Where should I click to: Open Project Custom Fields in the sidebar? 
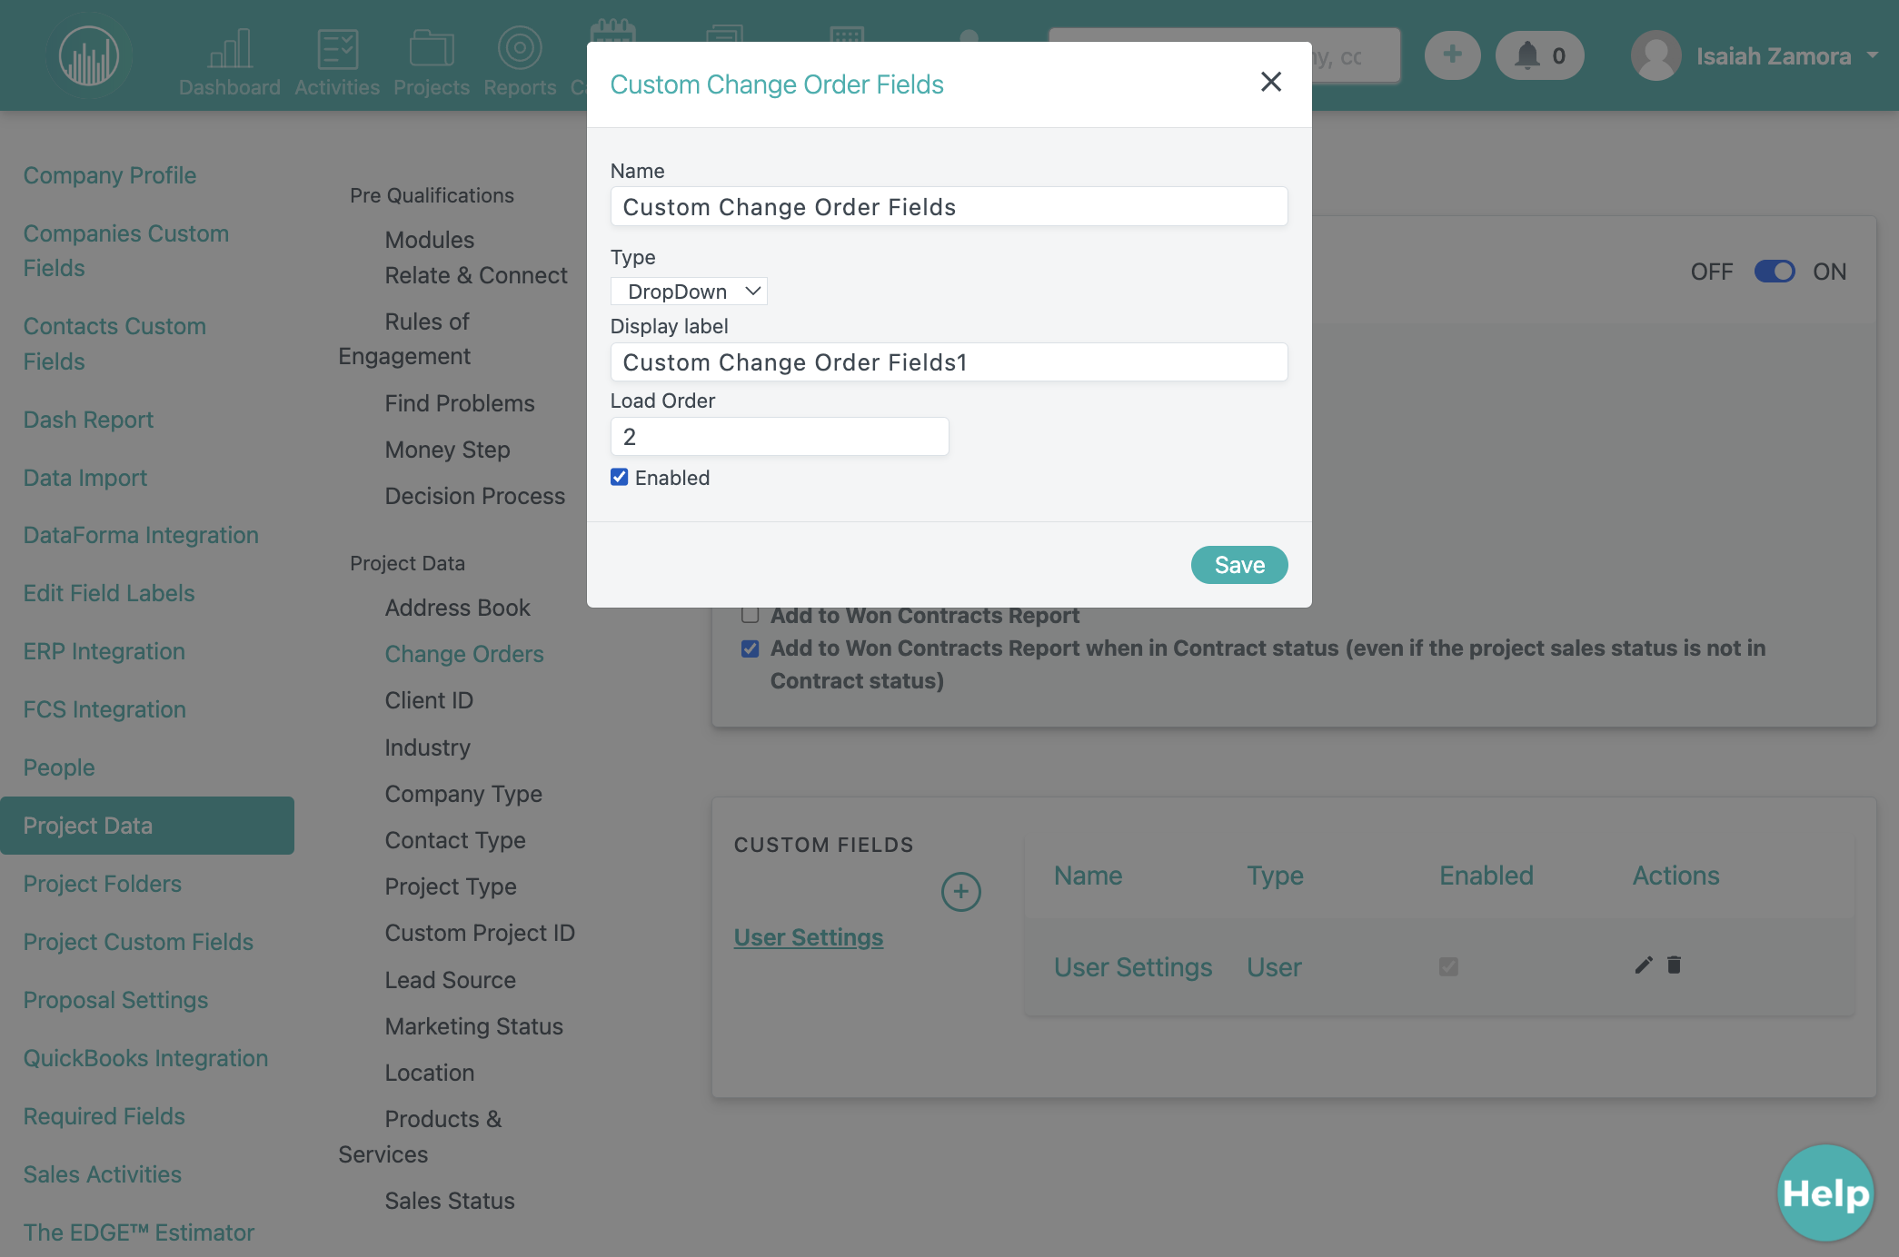(x=138, y=942)
